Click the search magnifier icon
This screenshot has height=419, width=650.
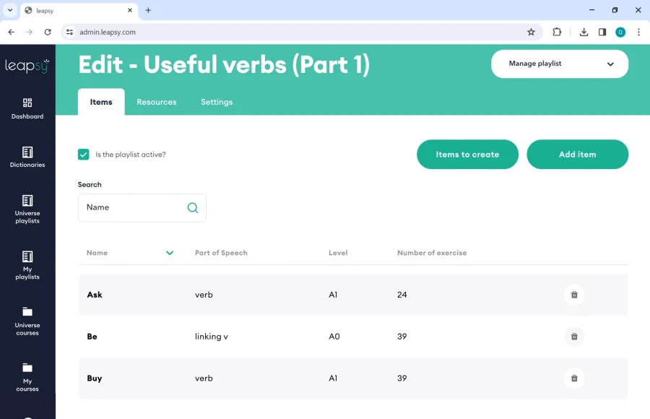coord(193,208)
